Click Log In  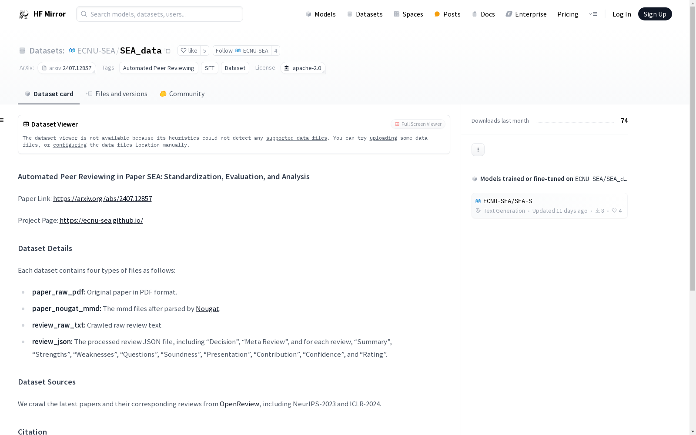click(x=622, y=14)
